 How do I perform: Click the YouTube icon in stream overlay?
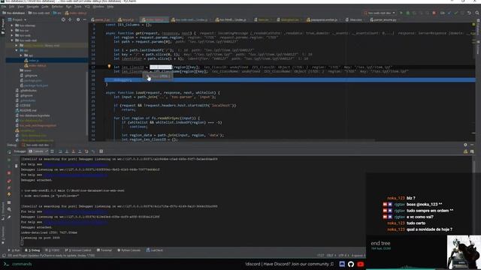point(361,264)
